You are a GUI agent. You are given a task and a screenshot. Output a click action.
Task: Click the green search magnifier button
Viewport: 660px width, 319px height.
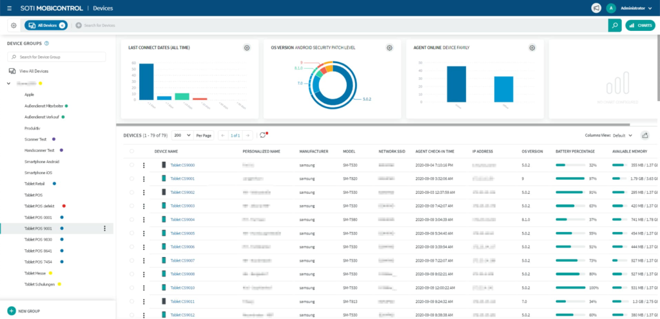point(615,25)
